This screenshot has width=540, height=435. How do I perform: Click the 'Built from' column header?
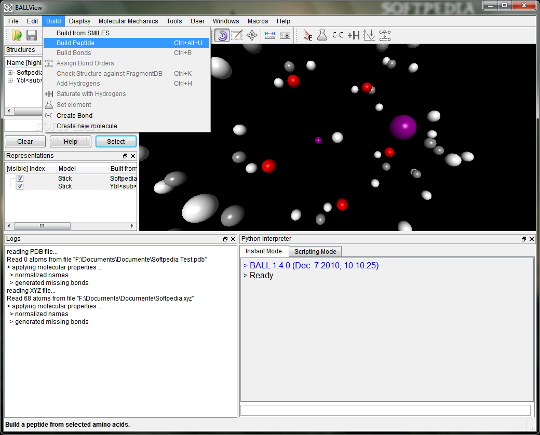(123, 168)
